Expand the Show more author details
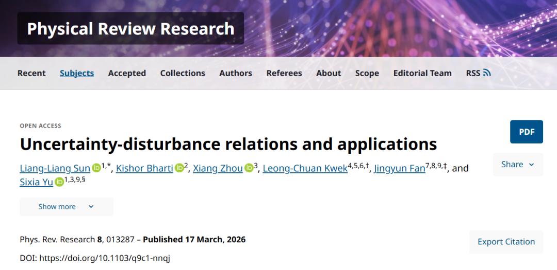557x270 pixels. pyautogui.click(x=66, y=207)
